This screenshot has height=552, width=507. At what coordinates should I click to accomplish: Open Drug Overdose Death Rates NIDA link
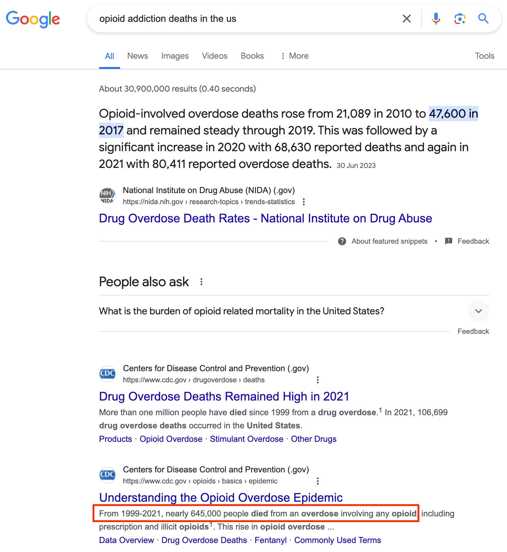(x=265, y=218)
